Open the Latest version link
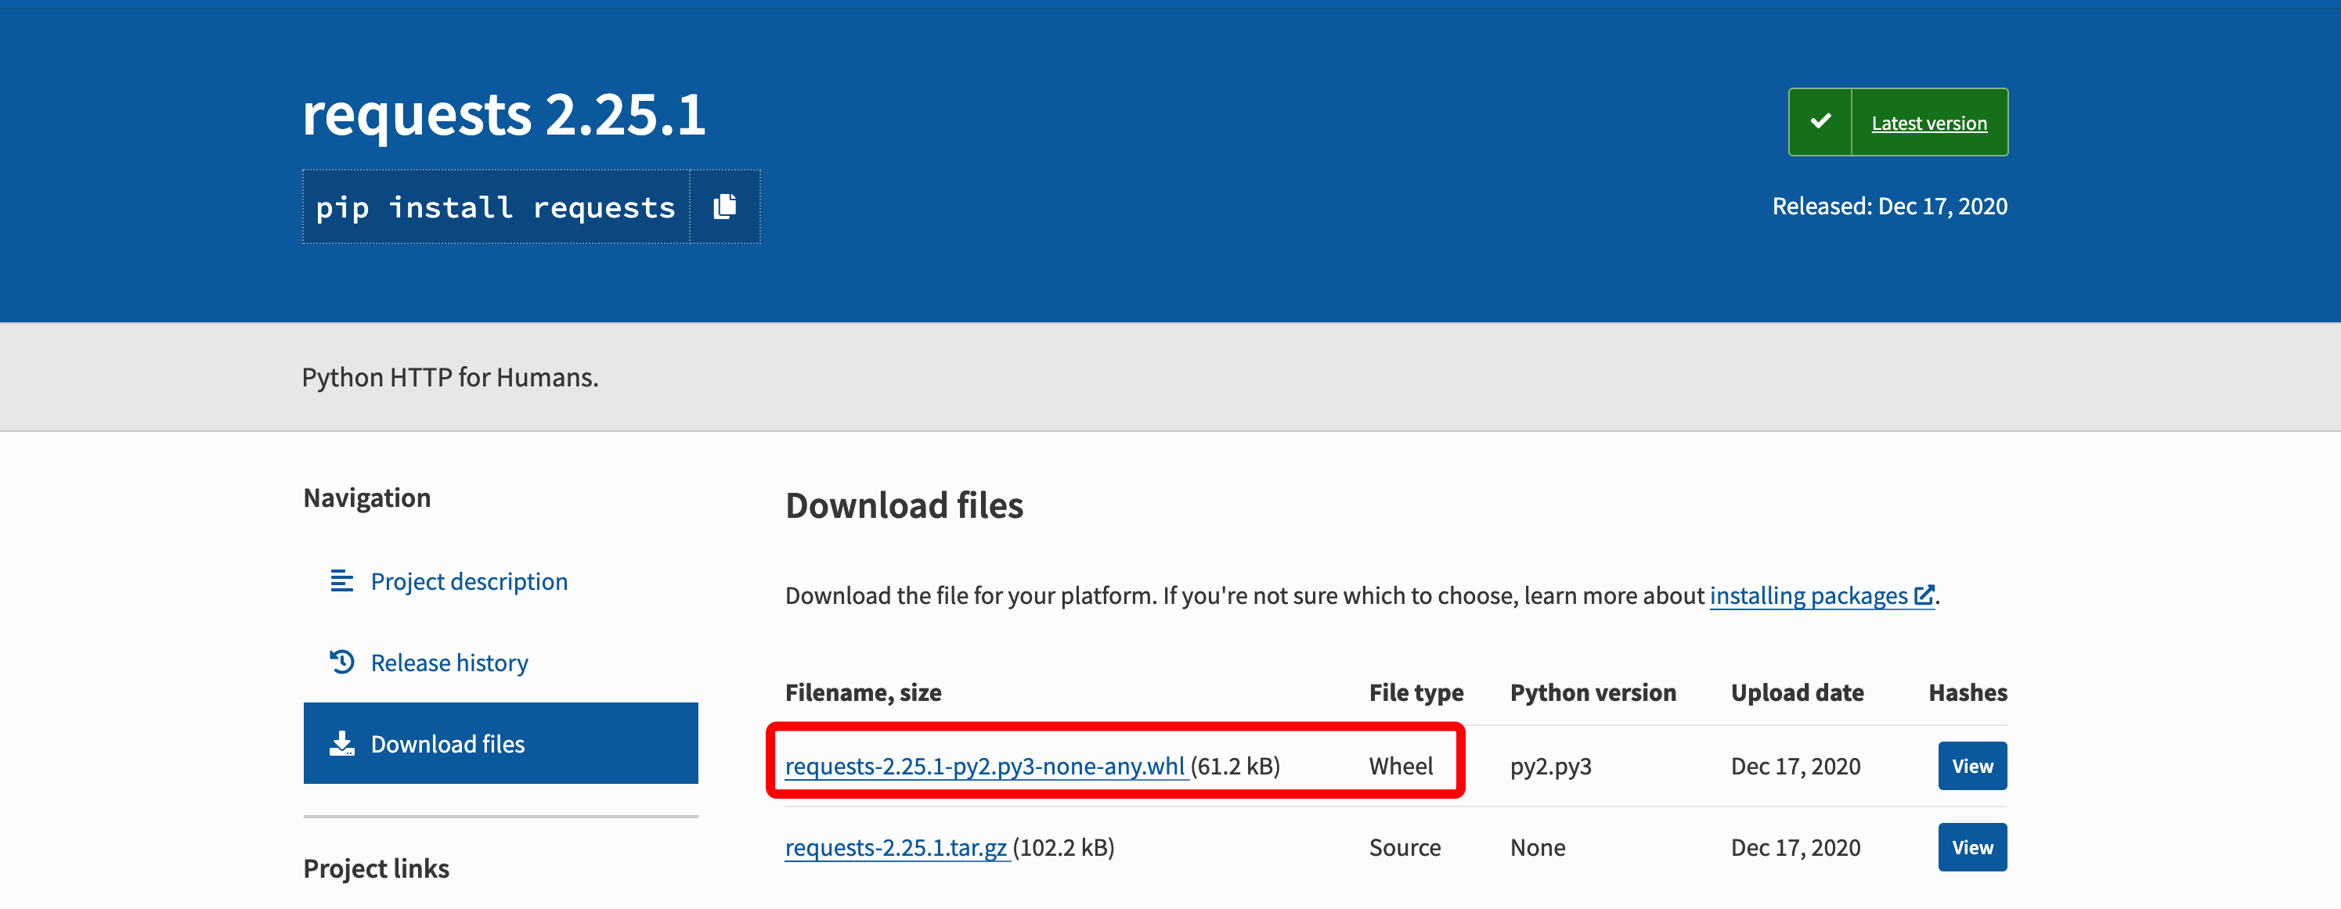Image resolution: width=2341 pixels, height=909 pixels. click(x=1928, y=124)
